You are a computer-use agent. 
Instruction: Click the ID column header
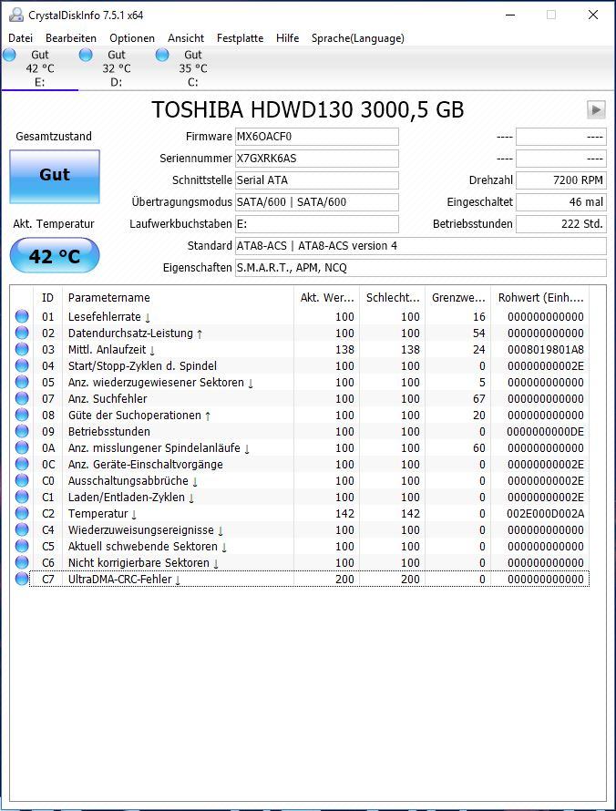[47, 297]
